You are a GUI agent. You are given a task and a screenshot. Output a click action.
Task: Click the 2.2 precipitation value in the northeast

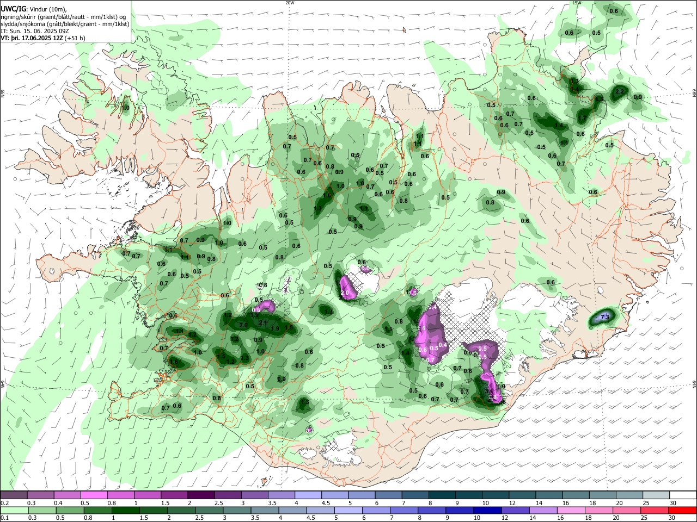(x=619, y=91)
